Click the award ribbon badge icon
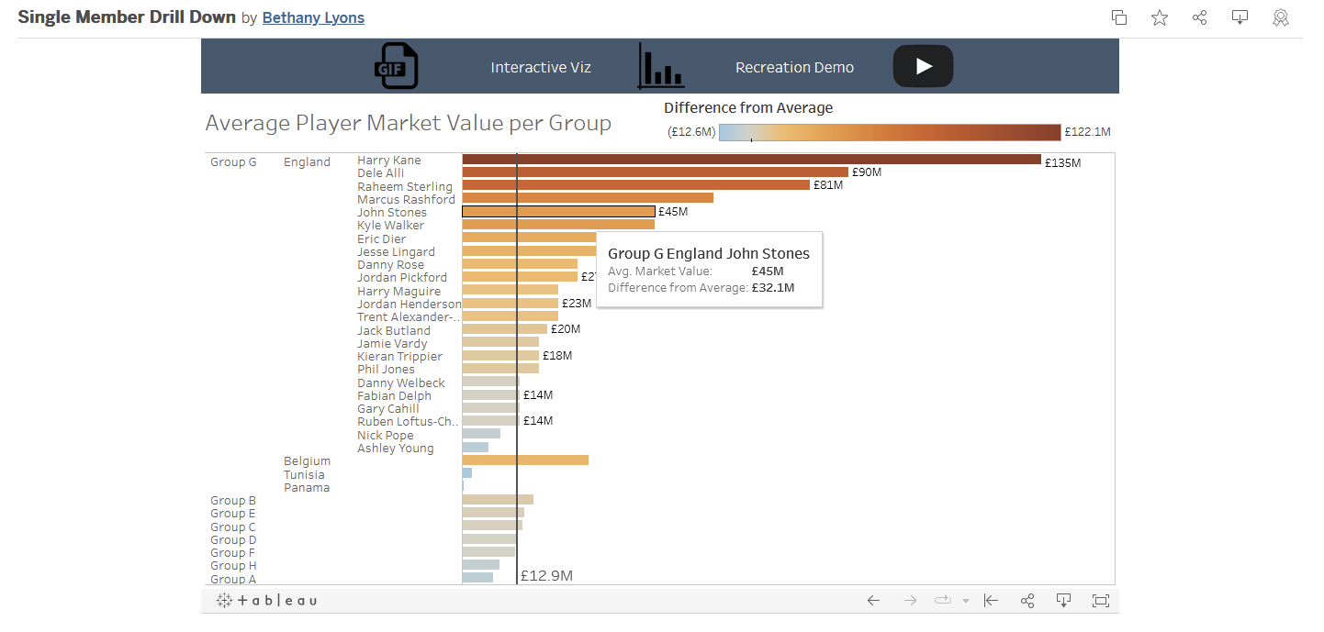Viewport: 1324px width, 632px height. 1280,17
